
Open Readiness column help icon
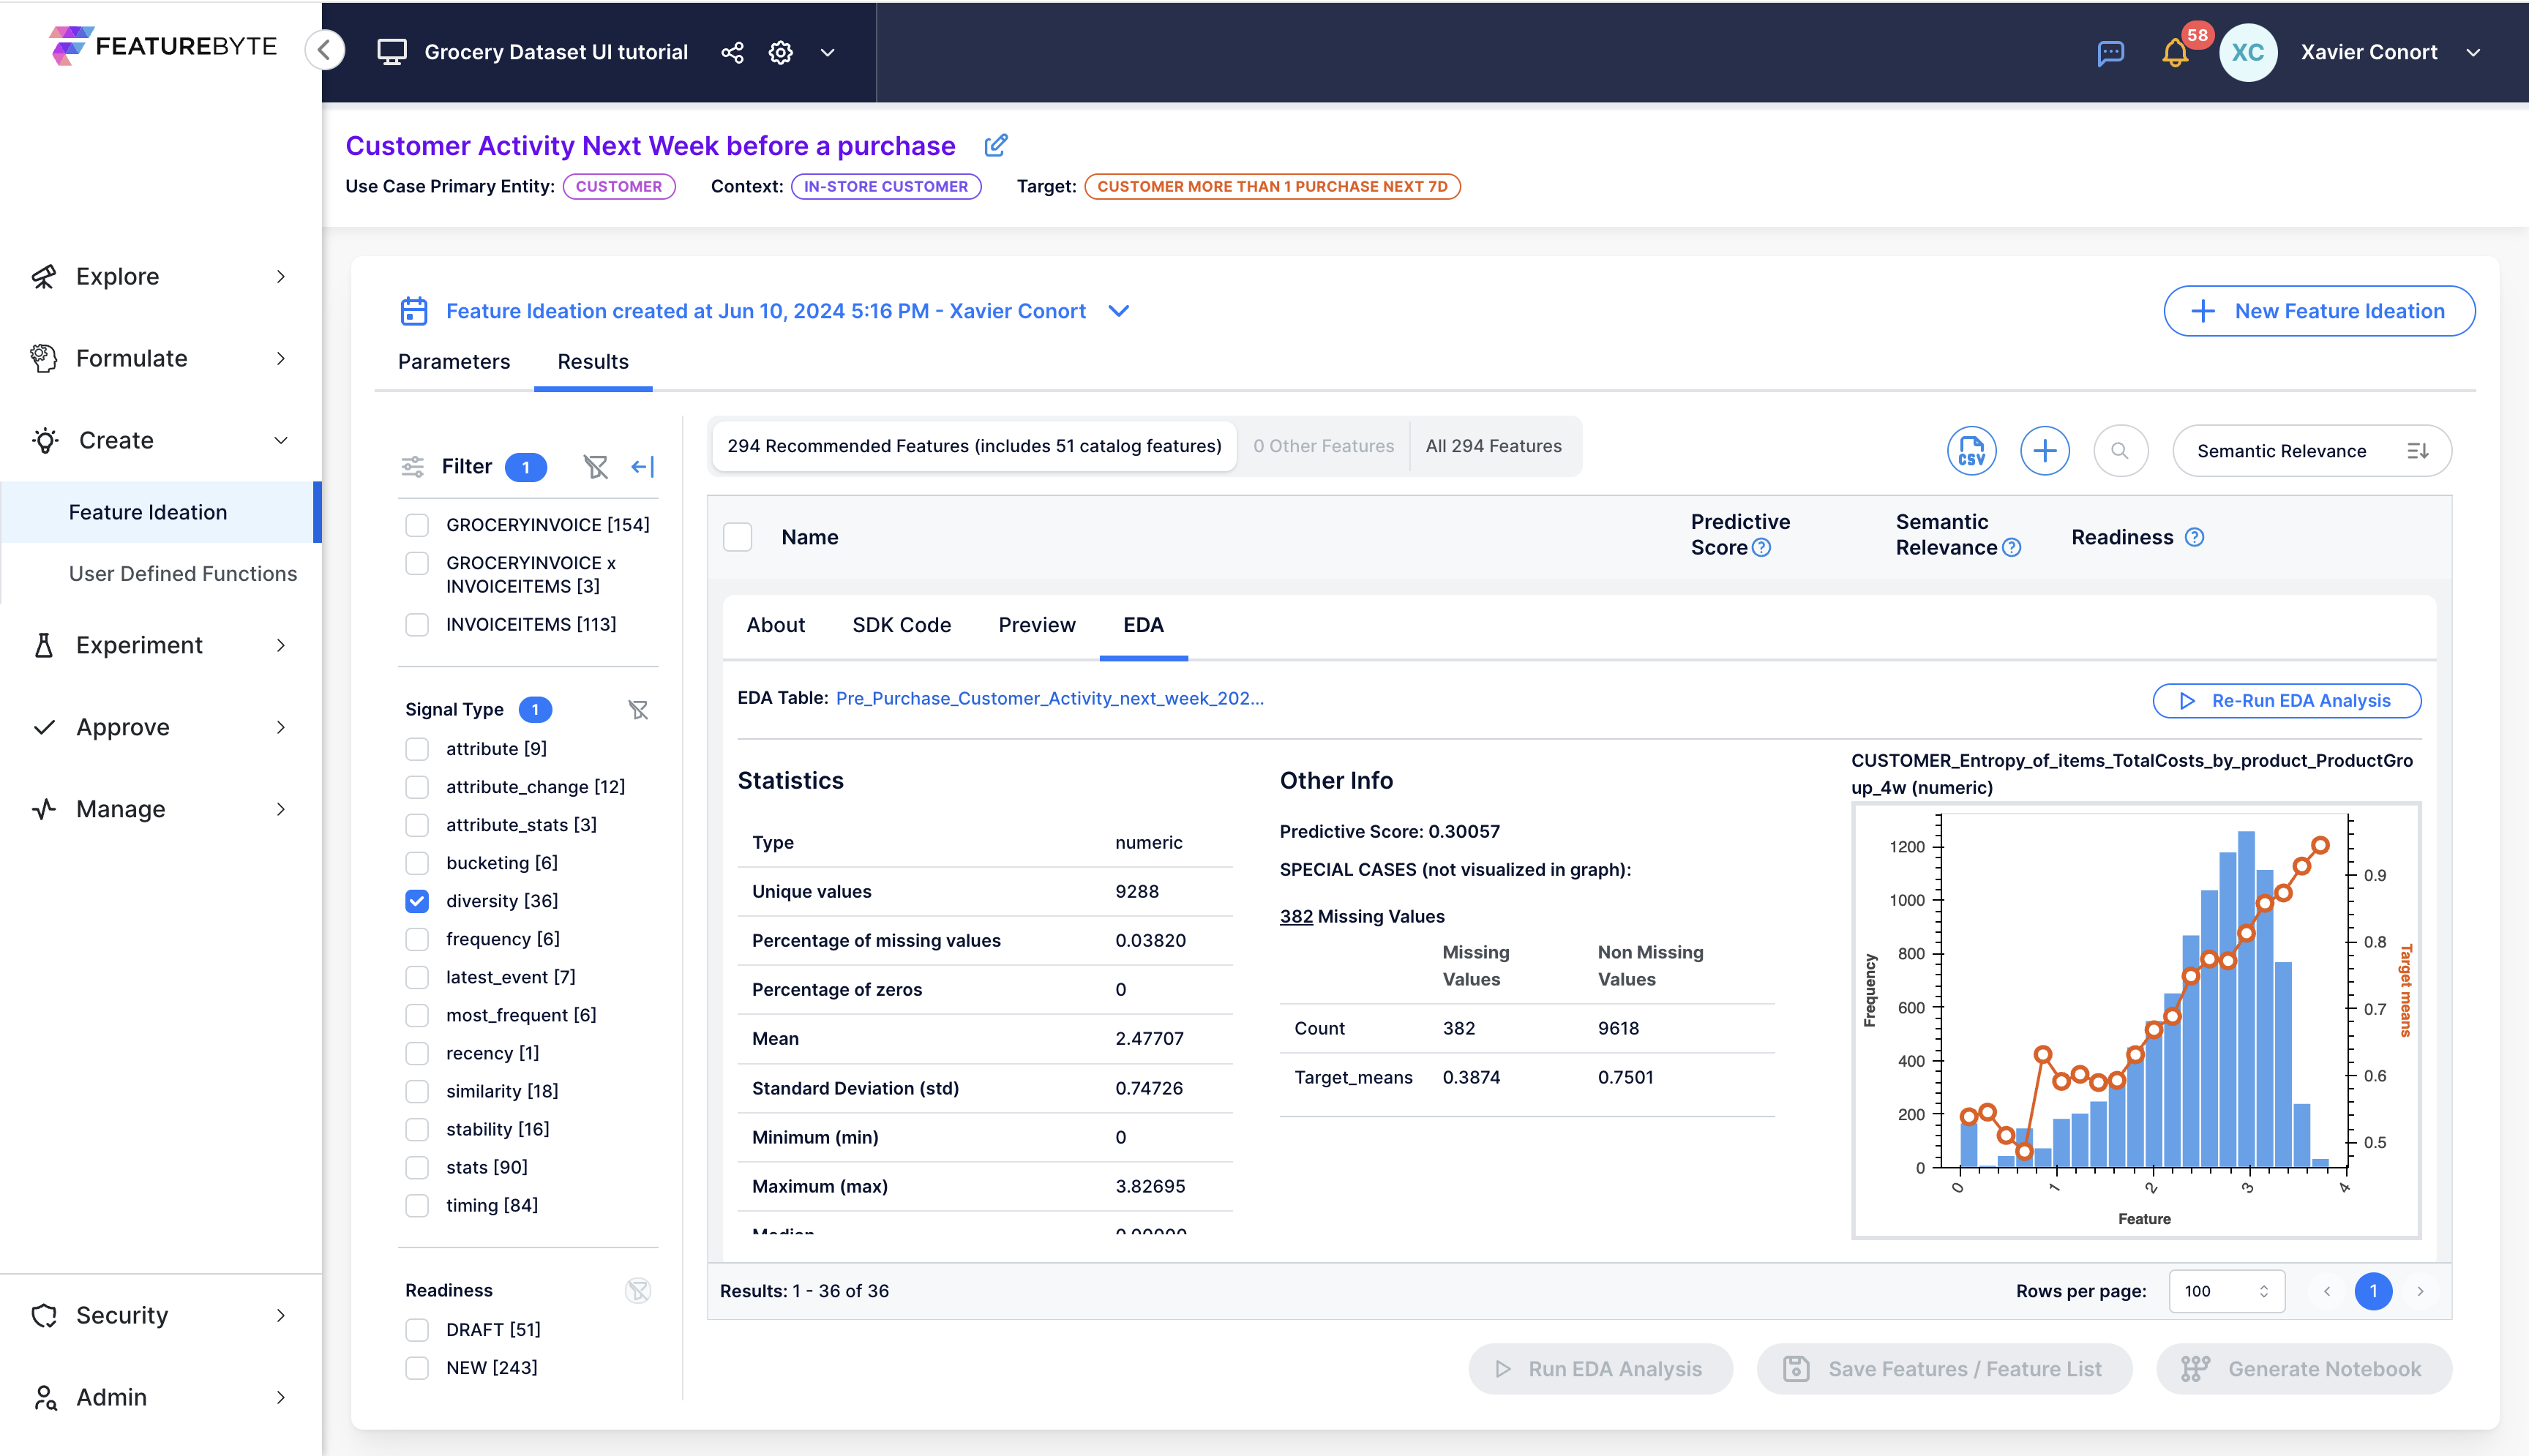pyautogui.click(x=2194, y=537)
